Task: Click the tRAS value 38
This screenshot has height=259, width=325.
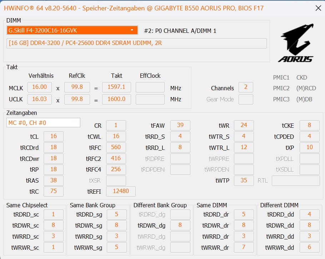Action: coord(54,180)
